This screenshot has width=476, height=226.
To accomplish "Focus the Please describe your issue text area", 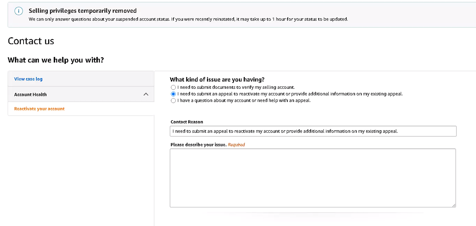I will 313,178.
